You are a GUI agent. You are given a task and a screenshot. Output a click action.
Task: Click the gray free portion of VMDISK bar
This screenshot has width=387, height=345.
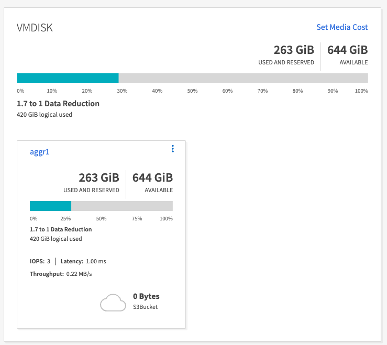[x=243, y=79]
